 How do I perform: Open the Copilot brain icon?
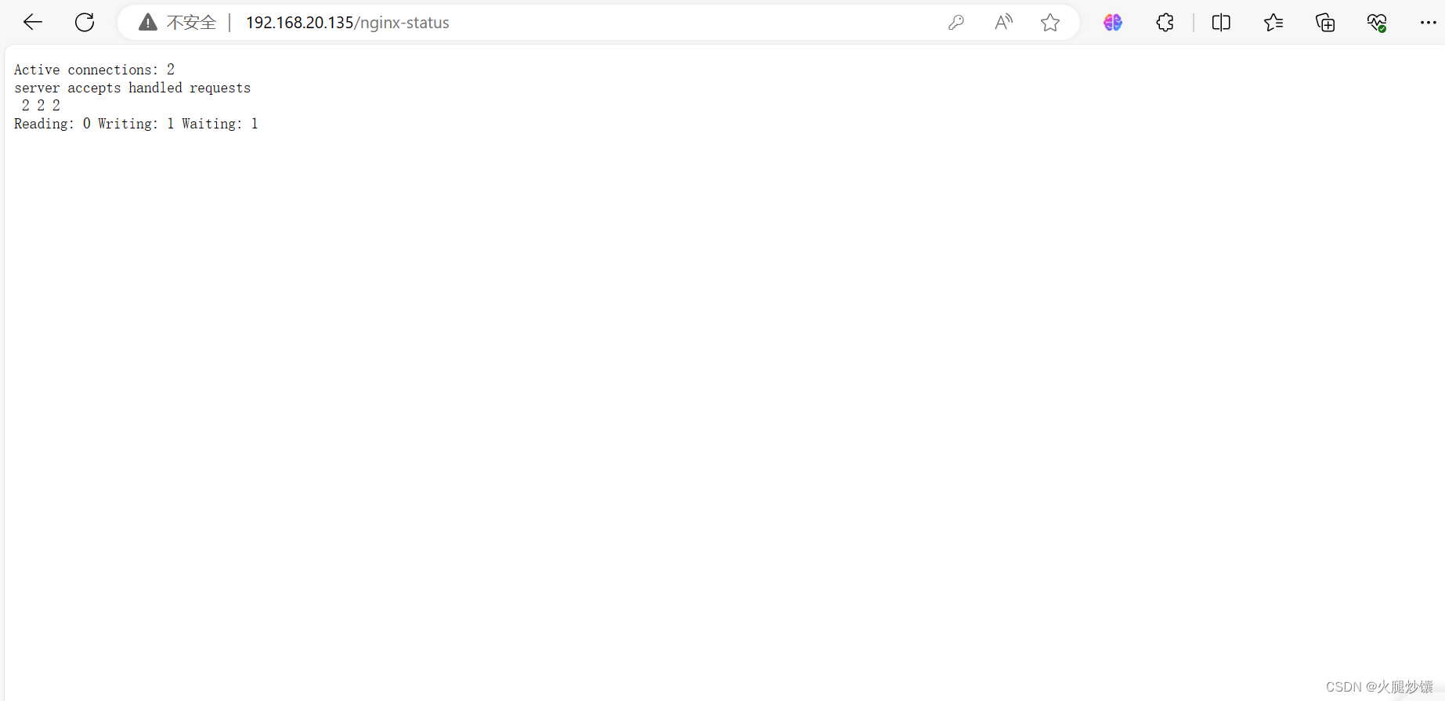coord(1113,23)
